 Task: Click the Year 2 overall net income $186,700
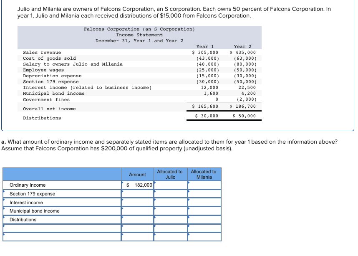click(x=242, y=106)
